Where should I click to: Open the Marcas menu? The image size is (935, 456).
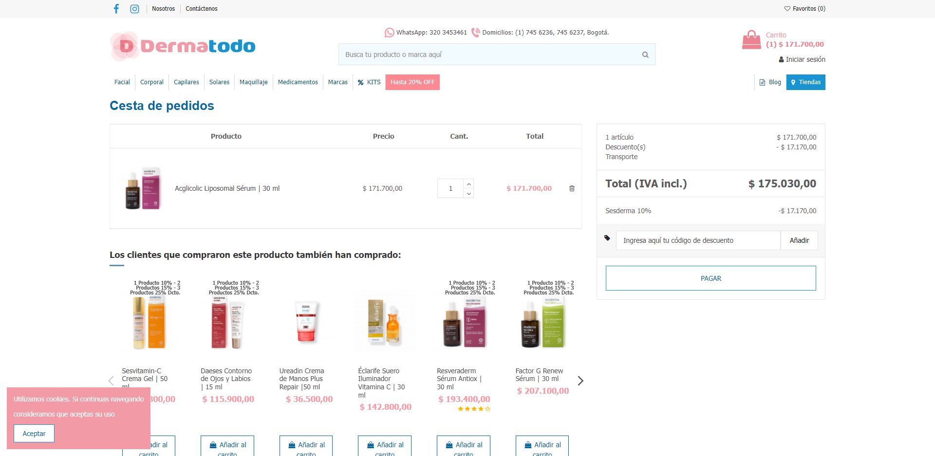338,82
